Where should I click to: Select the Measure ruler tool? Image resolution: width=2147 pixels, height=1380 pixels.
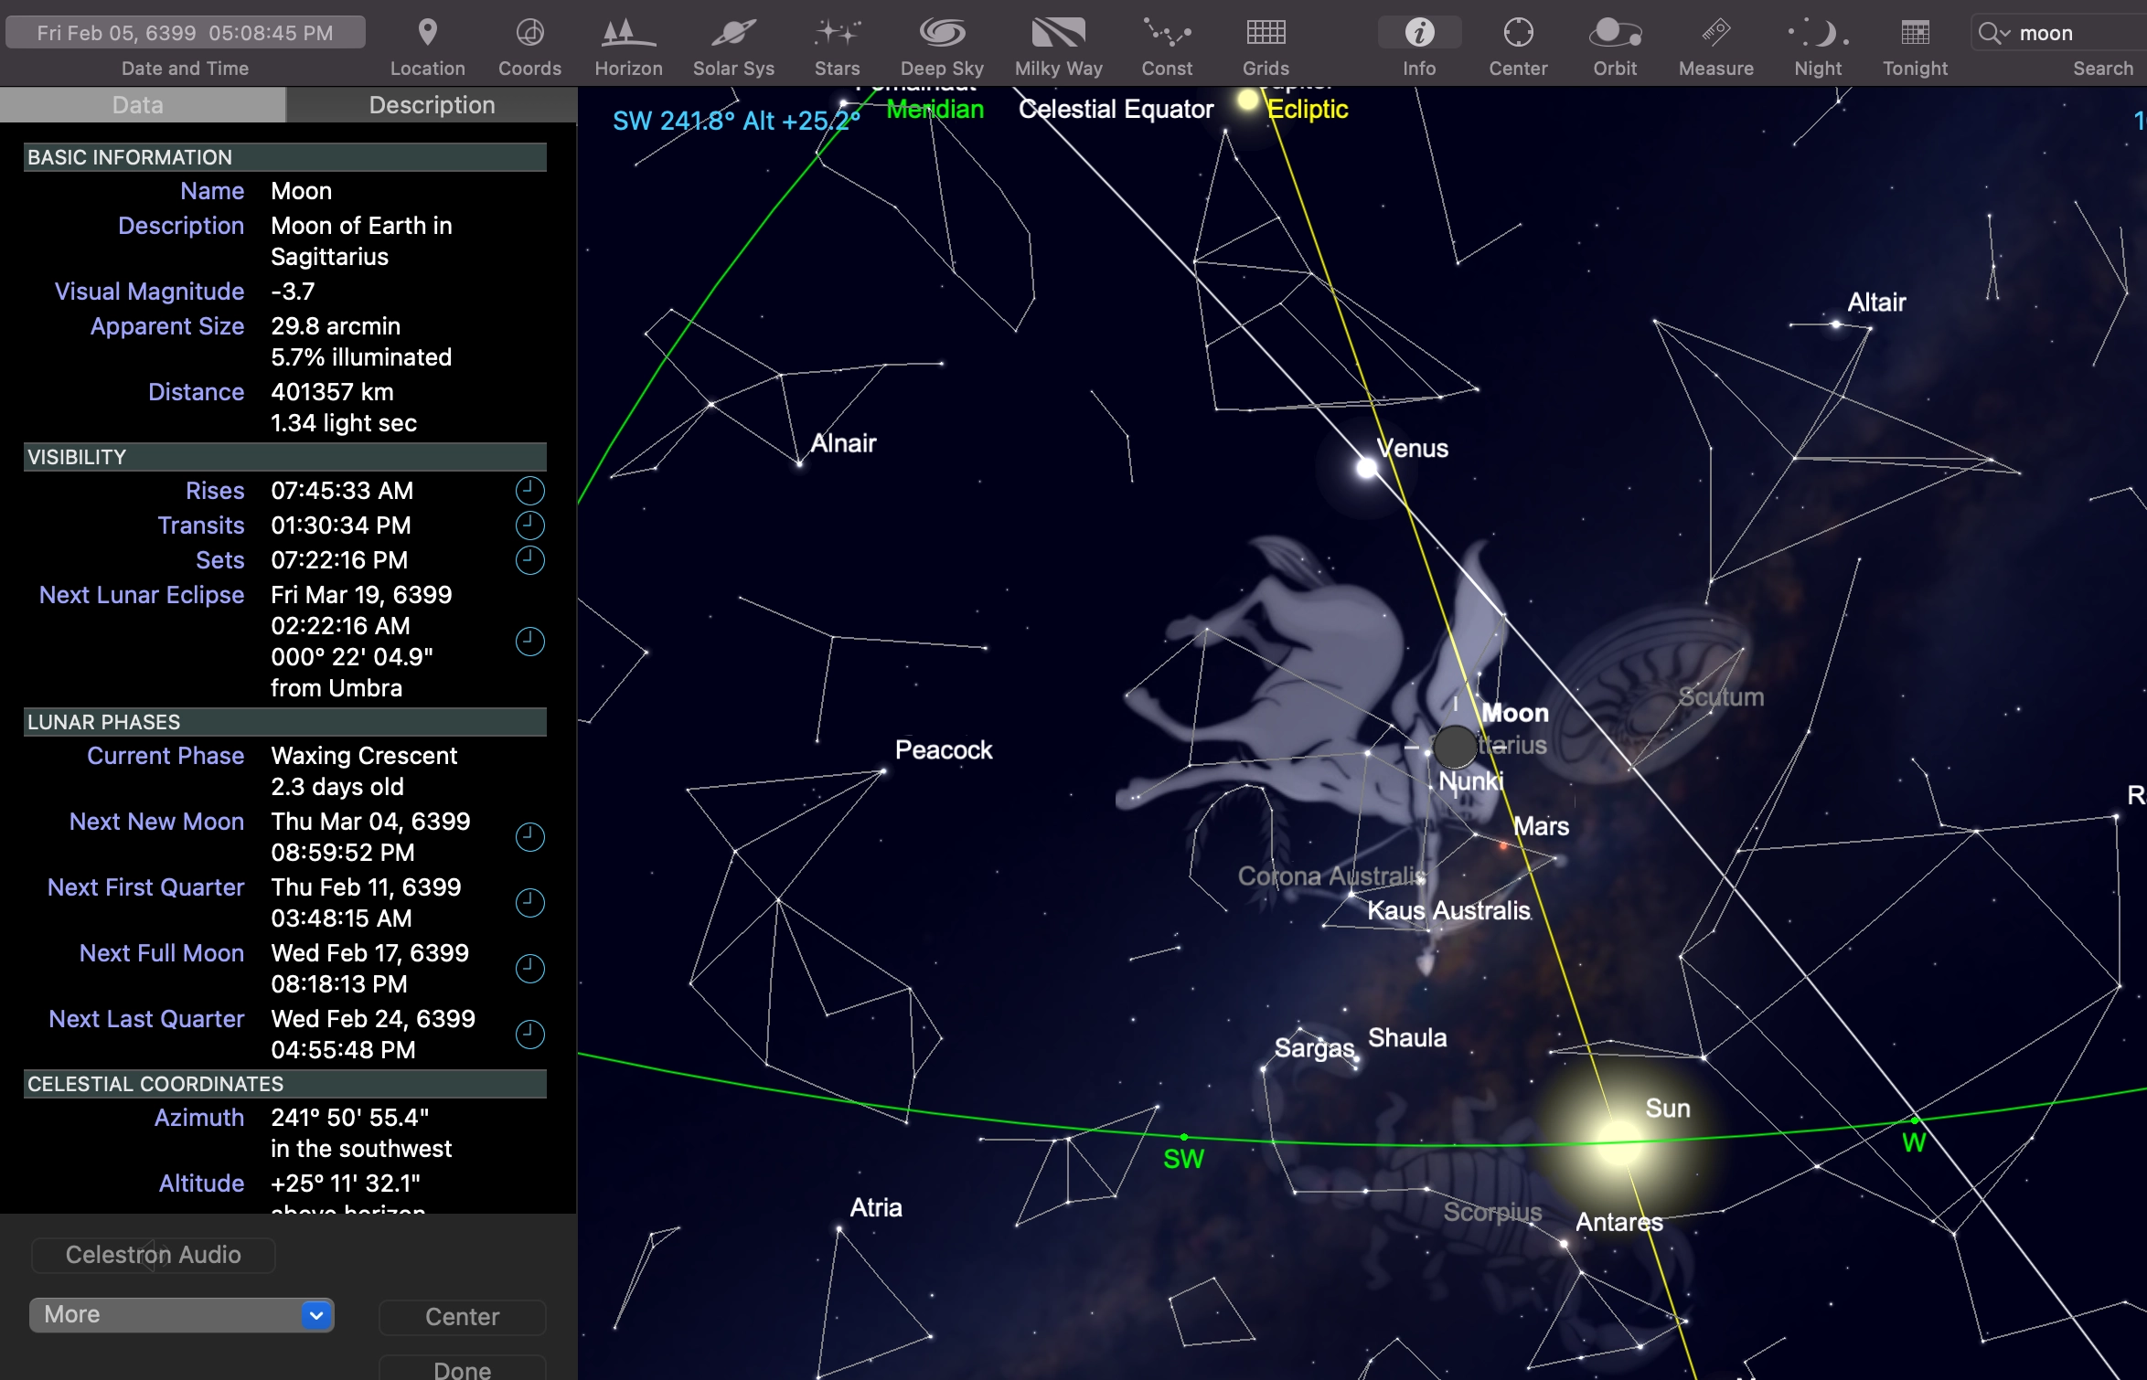[x=1715, y=34]
